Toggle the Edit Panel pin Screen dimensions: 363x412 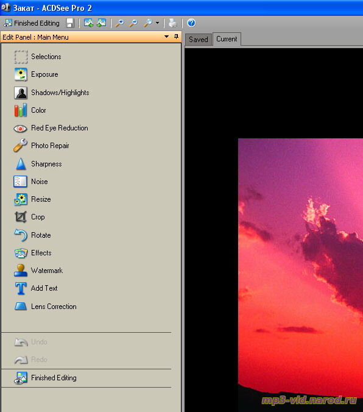pyautogui.click(x=176, y=37)
